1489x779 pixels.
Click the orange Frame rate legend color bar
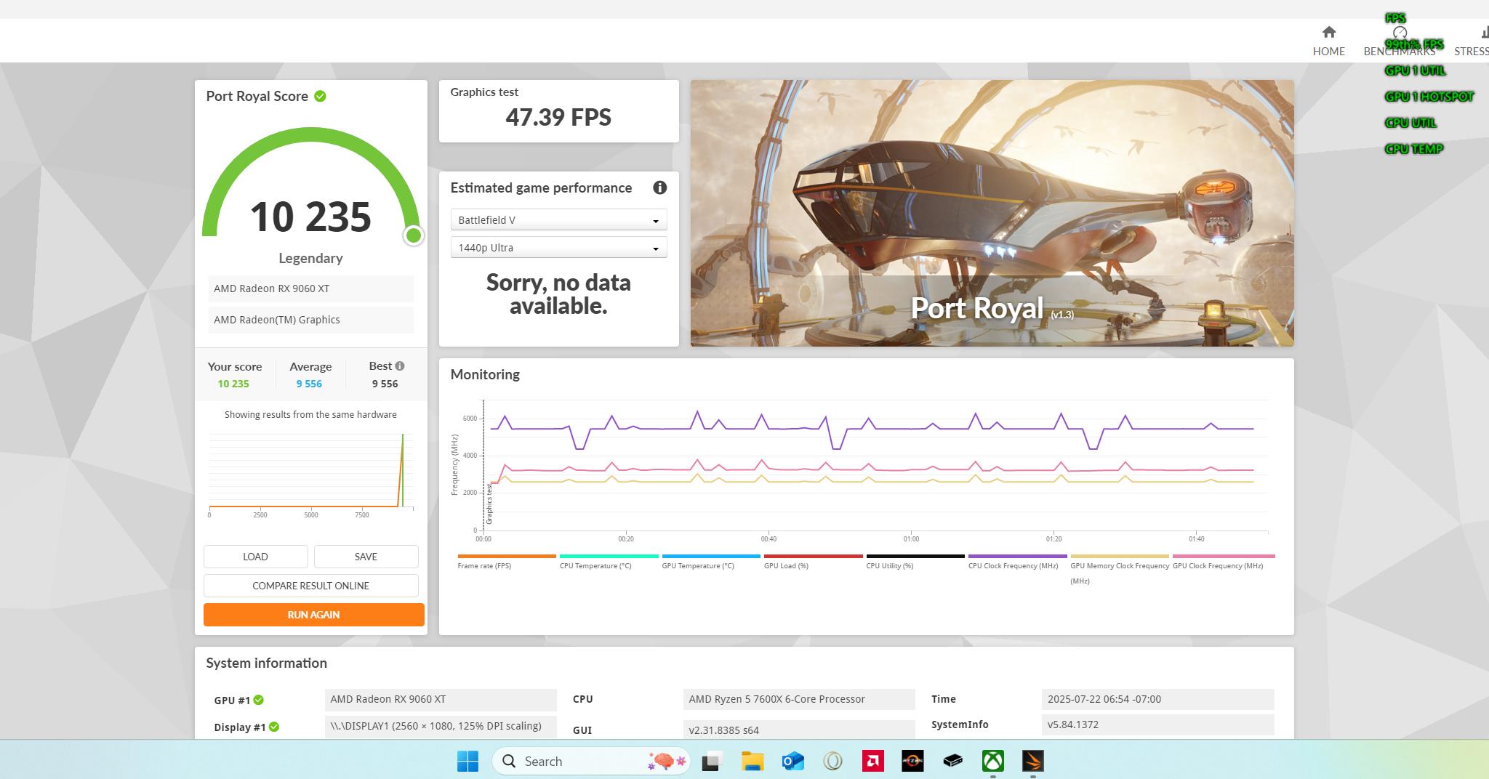point(506,556)
